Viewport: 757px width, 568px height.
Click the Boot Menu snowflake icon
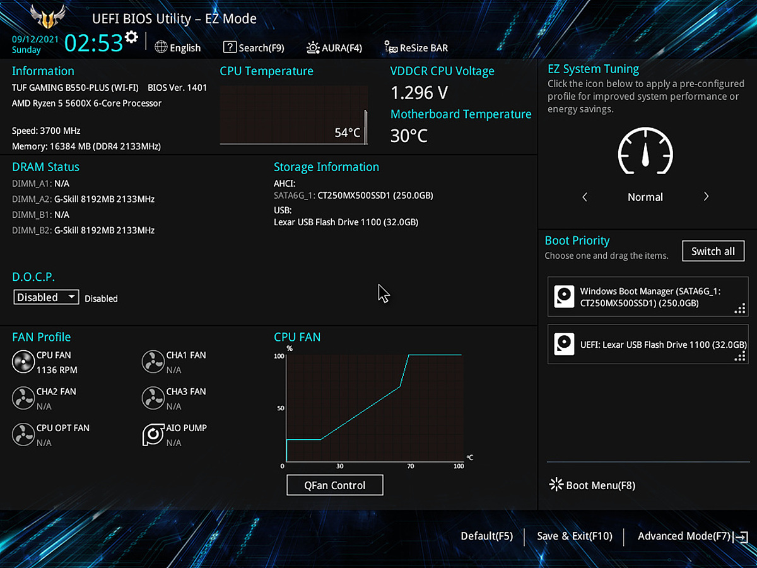(x=556, y=485)
